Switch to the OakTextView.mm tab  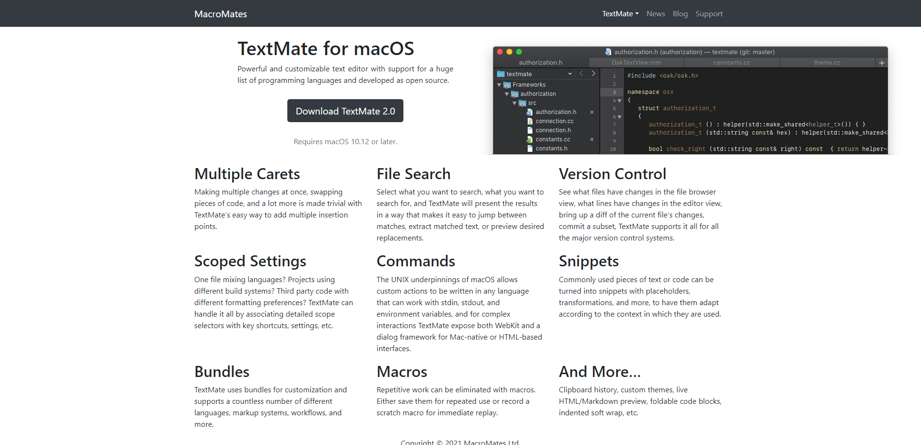636,63
